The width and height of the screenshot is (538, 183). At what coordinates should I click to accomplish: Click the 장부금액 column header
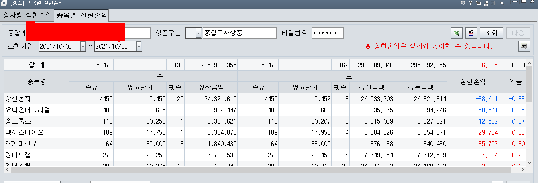coord(420,87)
